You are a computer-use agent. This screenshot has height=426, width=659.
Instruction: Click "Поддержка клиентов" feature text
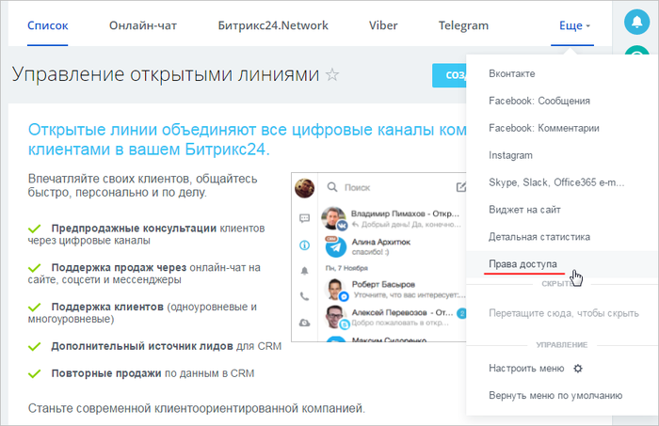point(107,307)
